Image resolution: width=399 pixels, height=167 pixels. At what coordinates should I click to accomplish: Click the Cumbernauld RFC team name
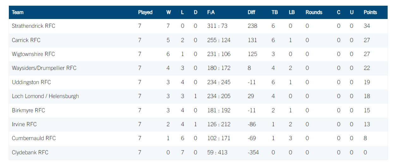[x=34, y=138]
